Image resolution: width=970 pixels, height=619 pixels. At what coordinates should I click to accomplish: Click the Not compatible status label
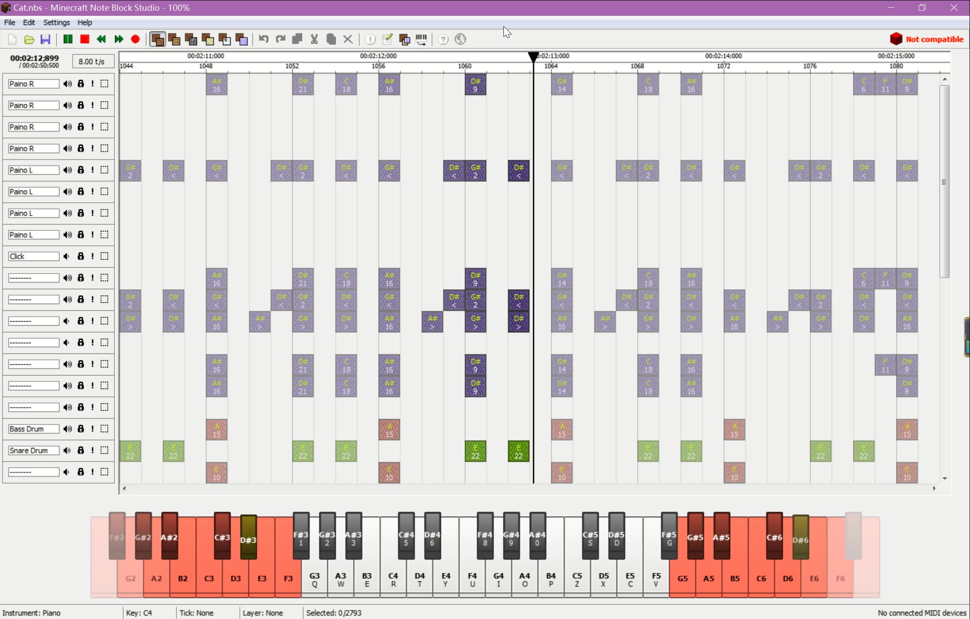[x=934, y=40]
